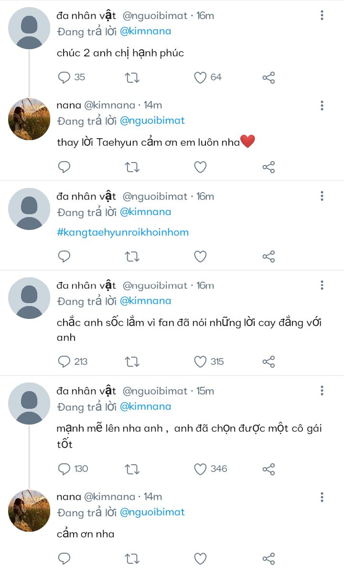344x569 pixels.
Task: Open đa nhân vật's avatar on first tweet
Action: coord(29,28)
